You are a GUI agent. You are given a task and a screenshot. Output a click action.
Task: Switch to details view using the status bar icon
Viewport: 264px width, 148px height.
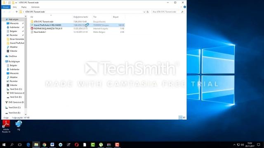pyautogui.click(x=180, y=118)
